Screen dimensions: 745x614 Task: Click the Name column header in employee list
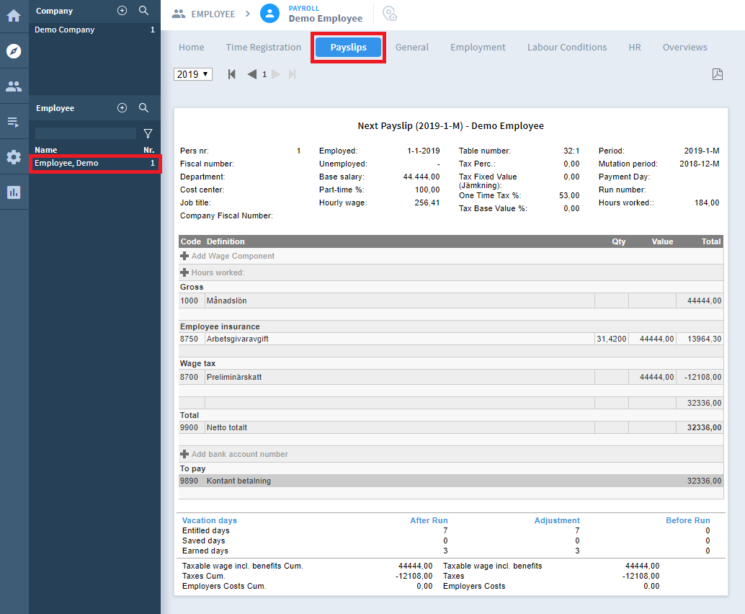45,150
